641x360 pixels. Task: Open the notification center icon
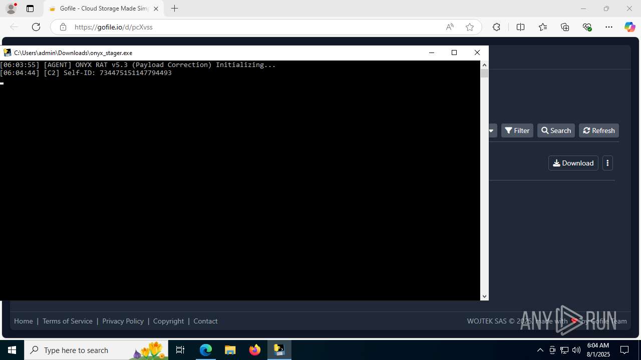coord(624,350)
